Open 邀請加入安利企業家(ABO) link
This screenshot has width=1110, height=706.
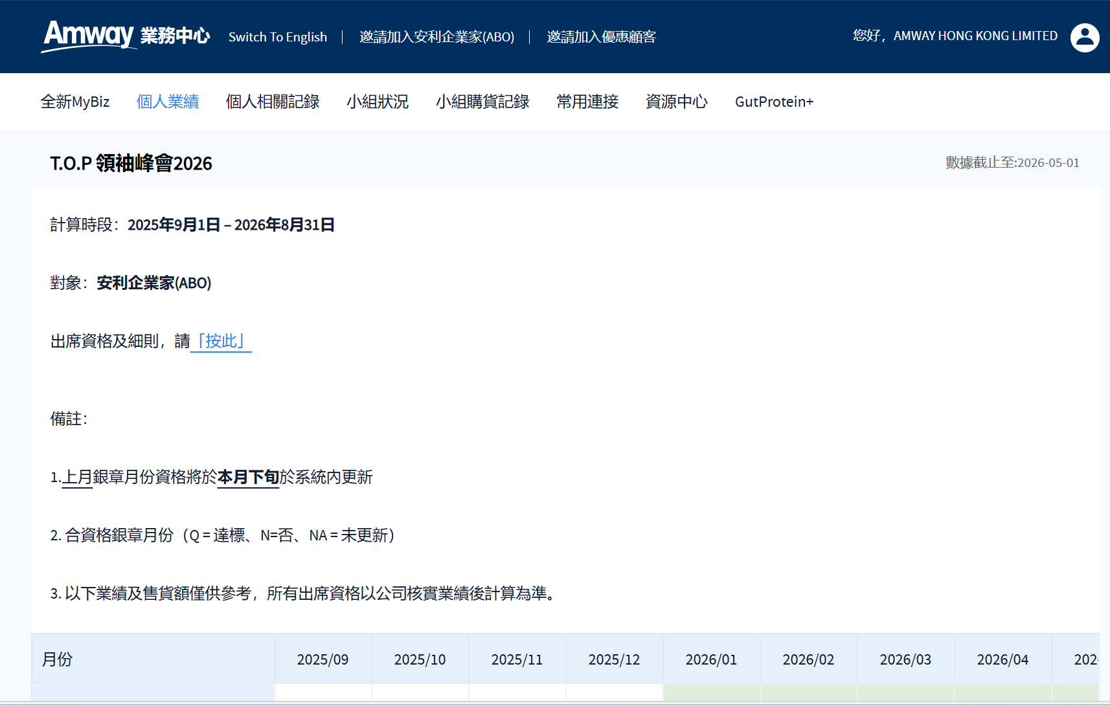coord(437,37)
